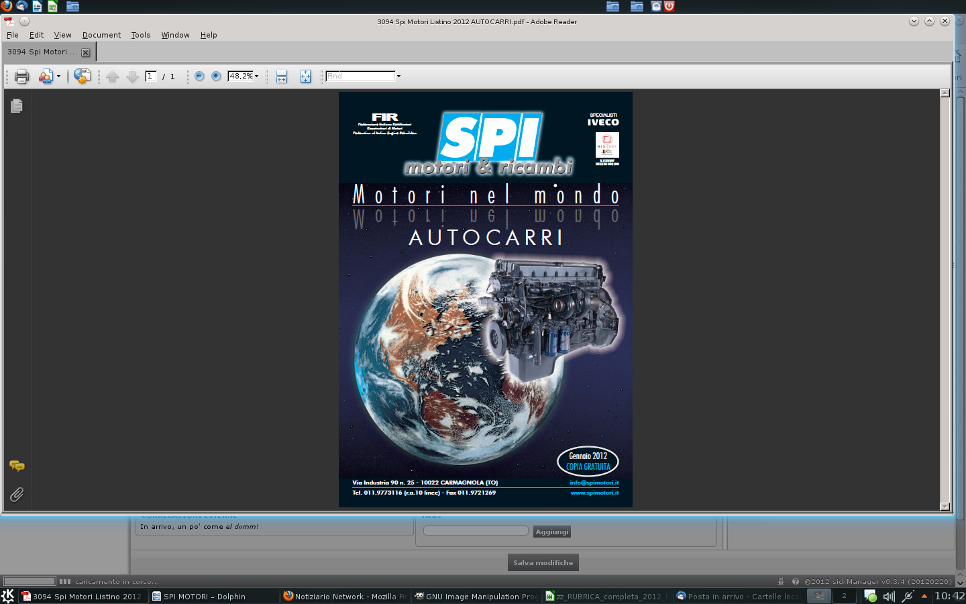Open the volume speaker tray icon

tap(889, 596)
